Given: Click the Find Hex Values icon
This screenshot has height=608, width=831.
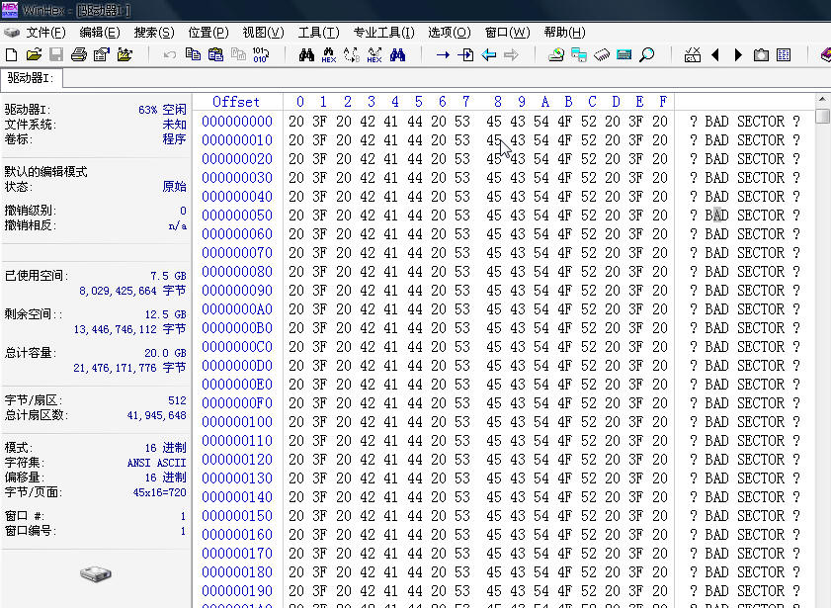Looking at the screenshot, I should tap(329, 55).
